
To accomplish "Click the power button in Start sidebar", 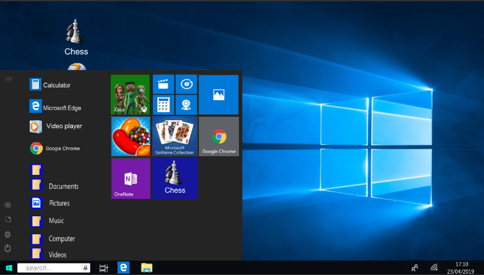I will [8, 248].
